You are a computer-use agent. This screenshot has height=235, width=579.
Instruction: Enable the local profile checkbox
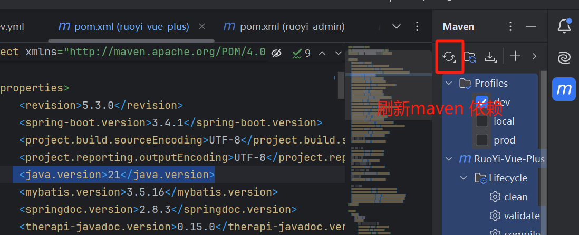(482, 121)
